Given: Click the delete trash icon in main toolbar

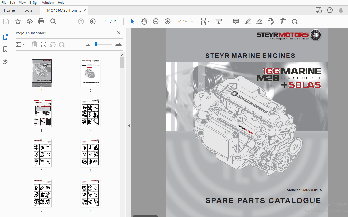Looking at the screenshot, I should click(283, 21).
